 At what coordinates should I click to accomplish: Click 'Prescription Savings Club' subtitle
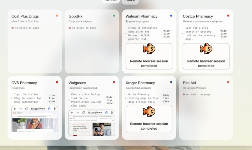click(83, 88)
